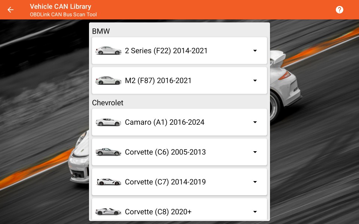Select "Corvette (C6) 2005-2013" text

click(165, 152)
